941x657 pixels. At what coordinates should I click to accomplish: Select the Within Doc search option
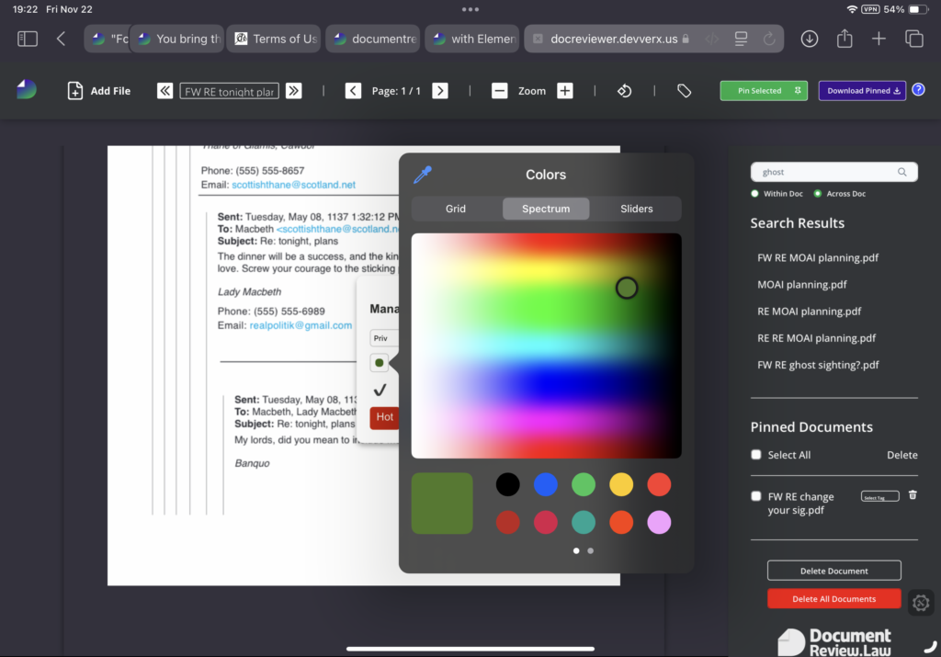(755, 194)
